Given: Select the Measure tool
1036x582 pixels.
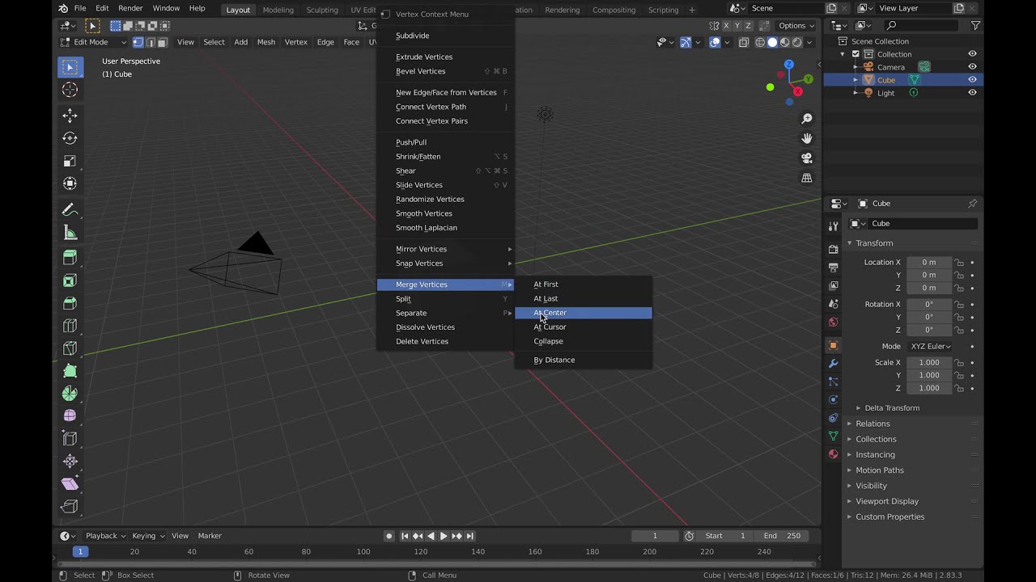Looking at the screenshot, I should coord(70,233).
